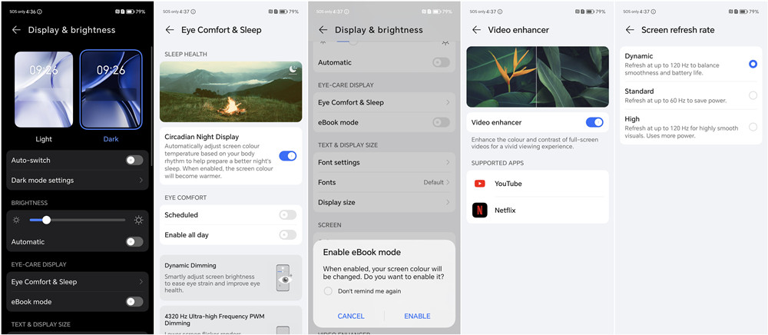The height and width of the screenshot is (335, 768).
Task: Tap the Light label under theme preview
Action: (44, 139)
